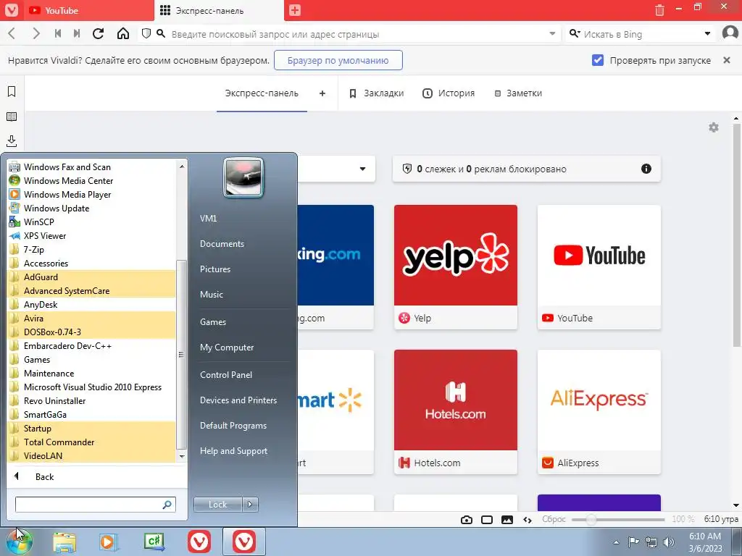This screenshot has height=556, width=742.
Task: Toggle tab tiling icon in status bar
Action: (x=486, y=520)
